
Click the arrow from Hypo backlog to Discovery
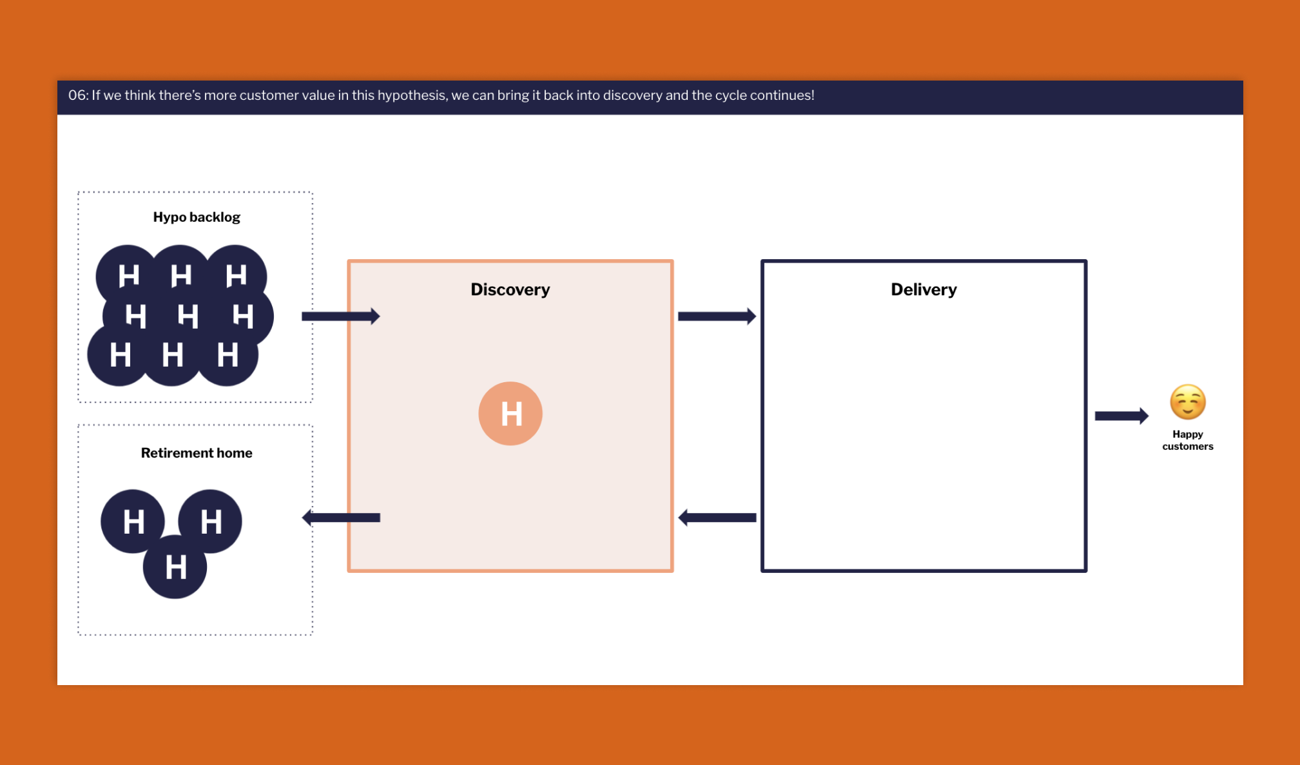pos(340,316)
